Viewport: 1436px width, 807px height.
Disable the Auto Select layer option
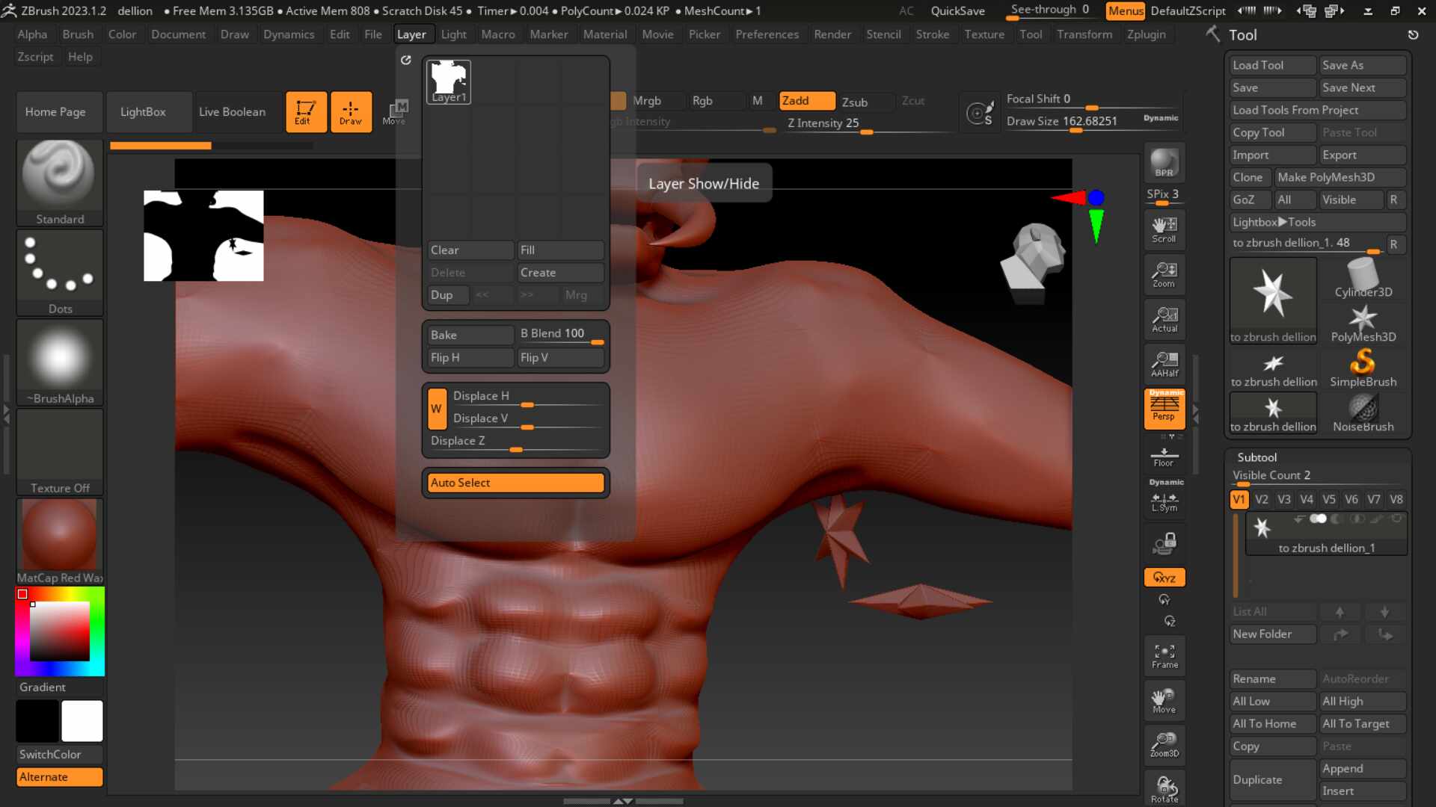click(x=515, y=483)
